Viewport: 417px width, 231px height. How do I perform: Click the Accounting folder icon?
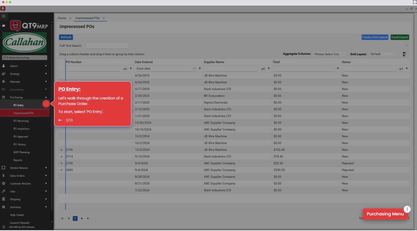tap(3, 89)
